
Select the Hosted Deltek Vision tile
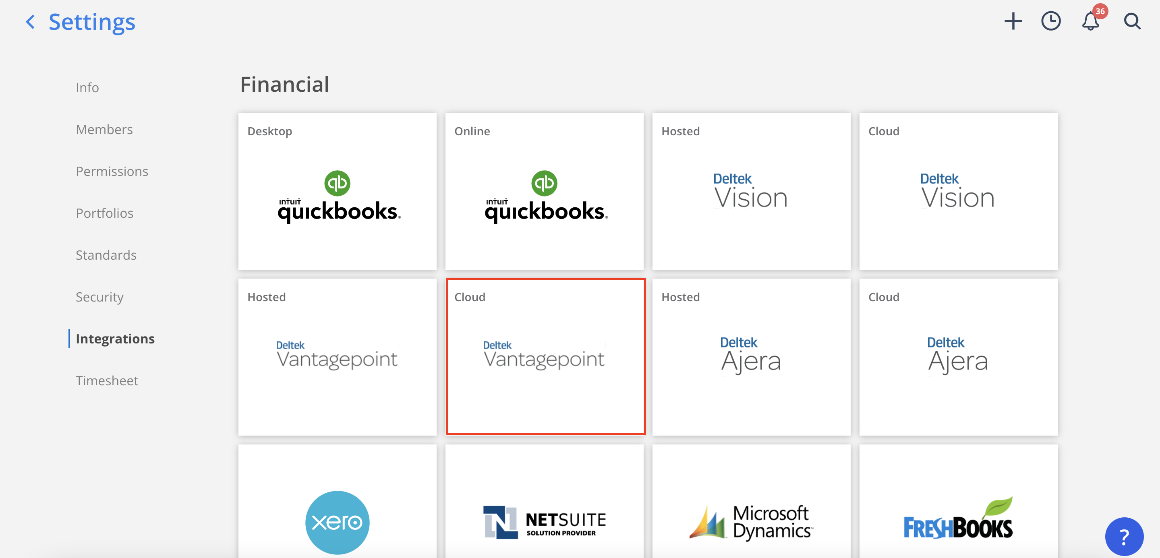(751, 191)
